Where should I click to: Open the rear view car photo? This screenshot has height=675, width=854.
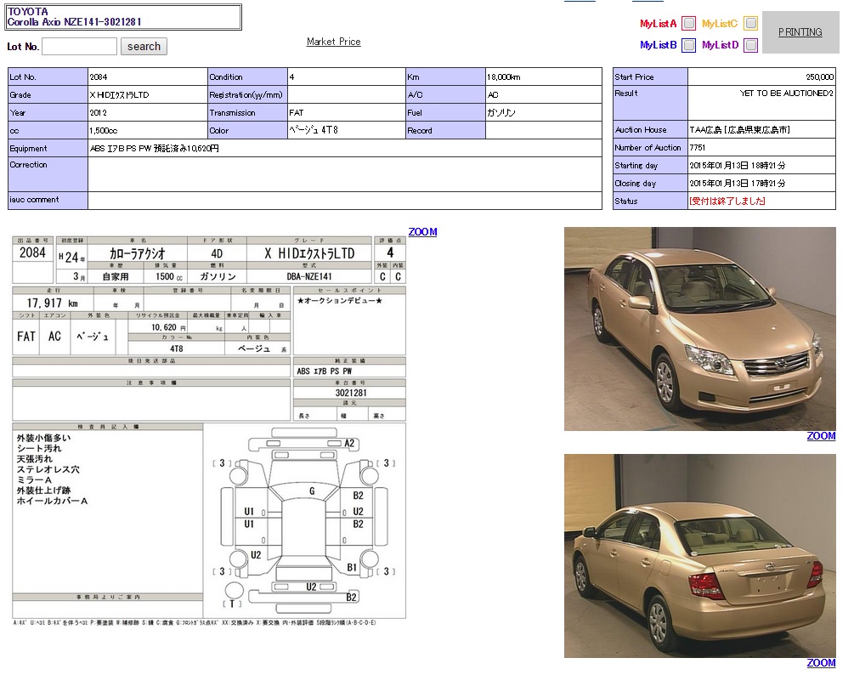click(x=699, y=556)
